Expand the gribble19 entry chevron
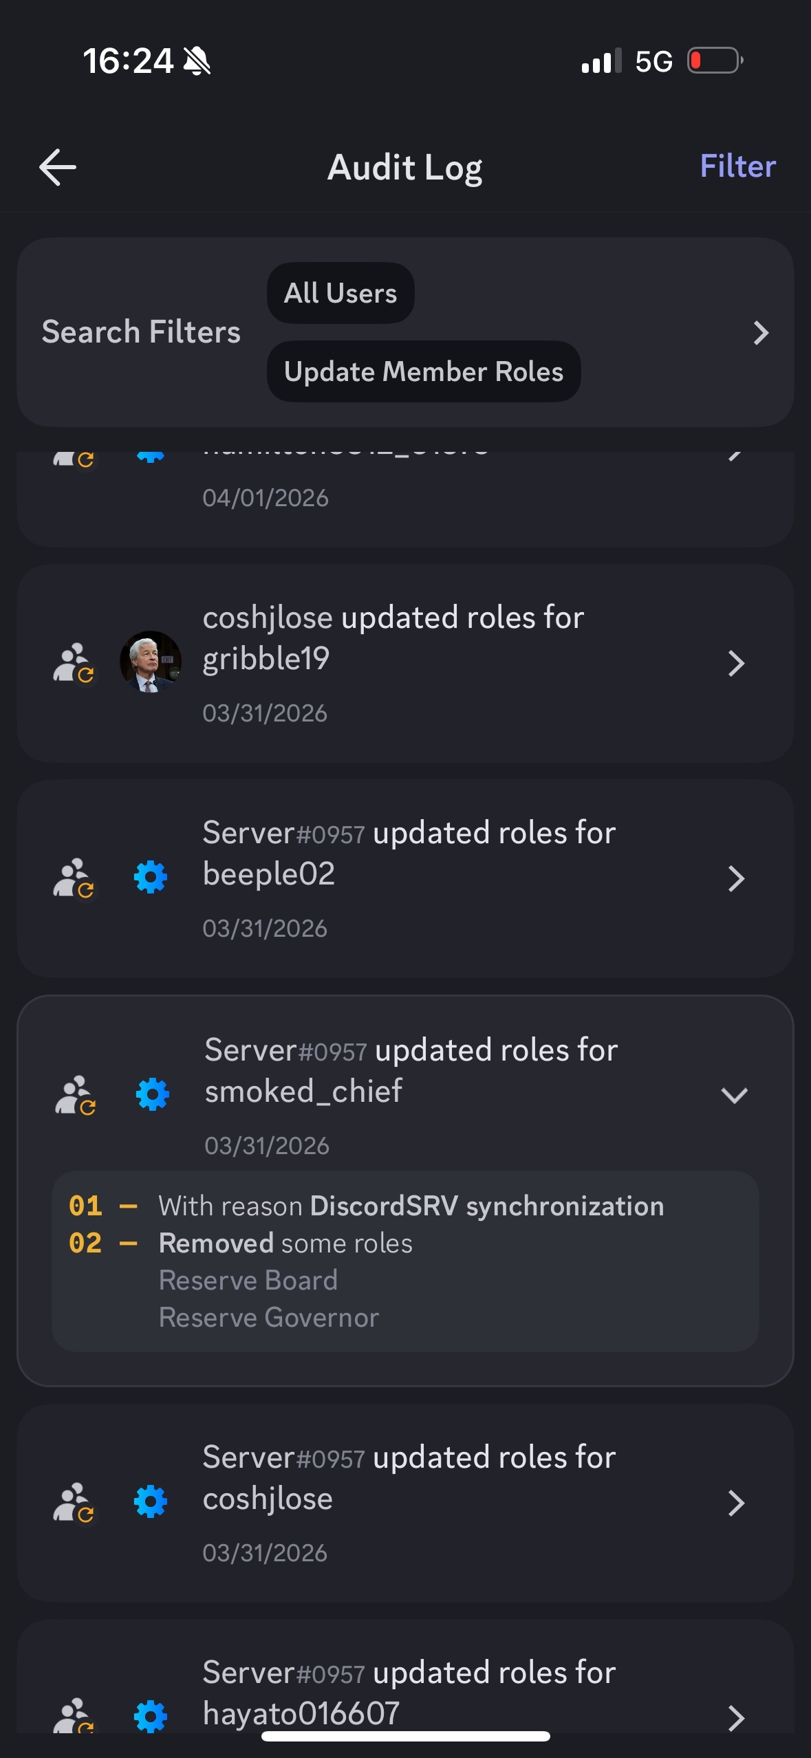The height and width of the screenshot is (1758, 811). 736,664
